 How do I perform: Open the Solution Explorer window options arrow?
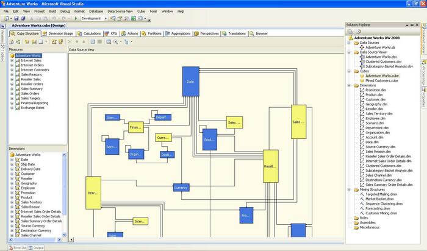click(x=407, y=25)
